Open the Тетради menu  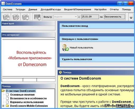tap(20, 10)
